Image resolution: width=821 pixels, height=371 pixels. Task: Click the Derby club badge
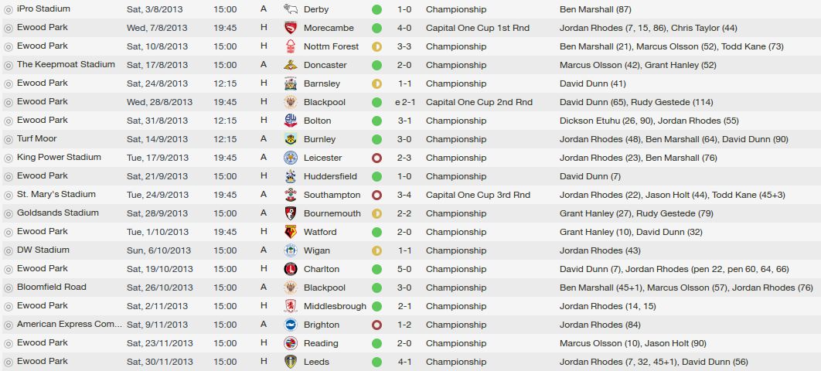[290, 9]
